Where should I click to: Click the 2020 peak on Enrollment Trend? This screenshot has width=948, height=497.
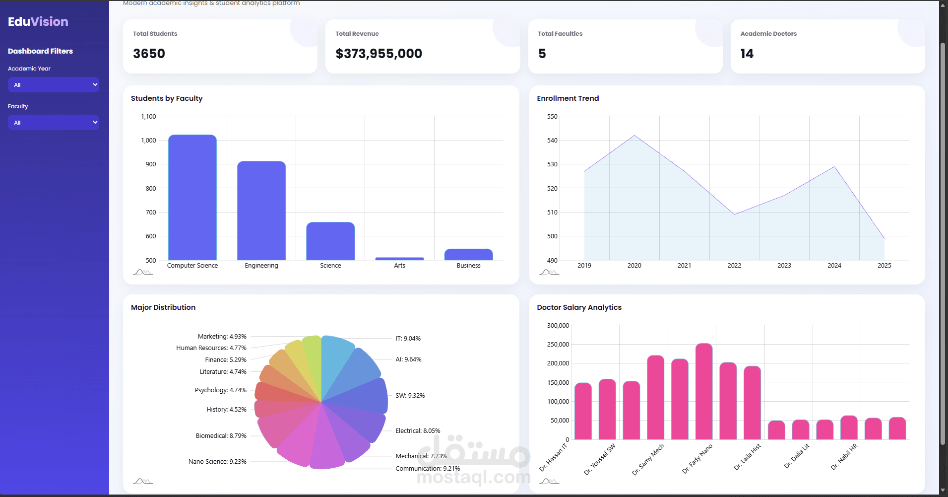pos(634,136)
